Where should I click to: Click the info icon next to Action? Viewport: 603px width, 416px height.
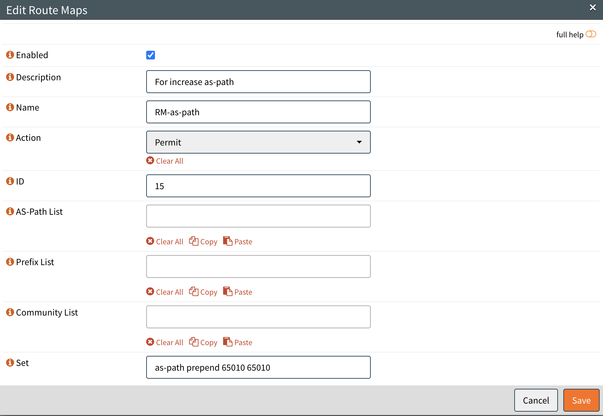coord(10,137)
